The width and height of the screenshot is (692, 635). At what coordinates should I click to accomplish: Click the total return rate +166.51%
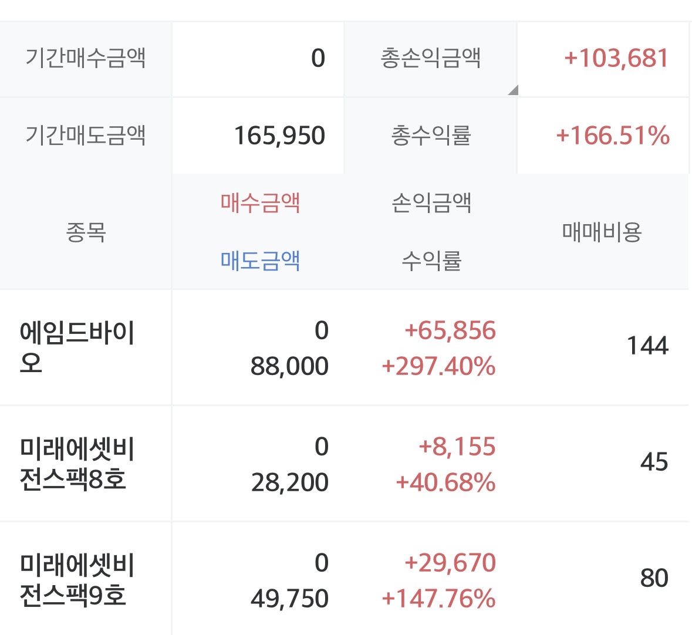[612, 136]
